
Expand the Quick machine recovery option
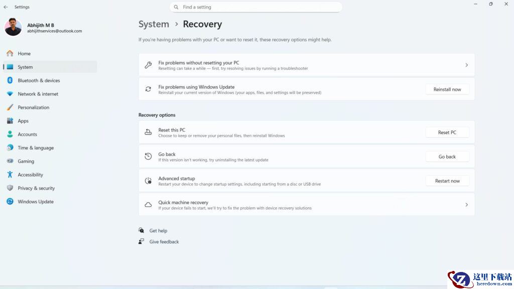point(306,205)
